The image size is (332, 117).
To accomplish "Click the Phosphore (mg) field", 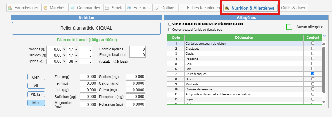I will [x=135, y=97].
